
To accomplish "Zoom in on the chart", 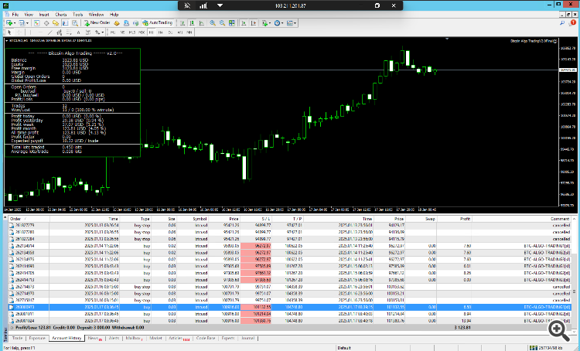I will coord(213,23).
